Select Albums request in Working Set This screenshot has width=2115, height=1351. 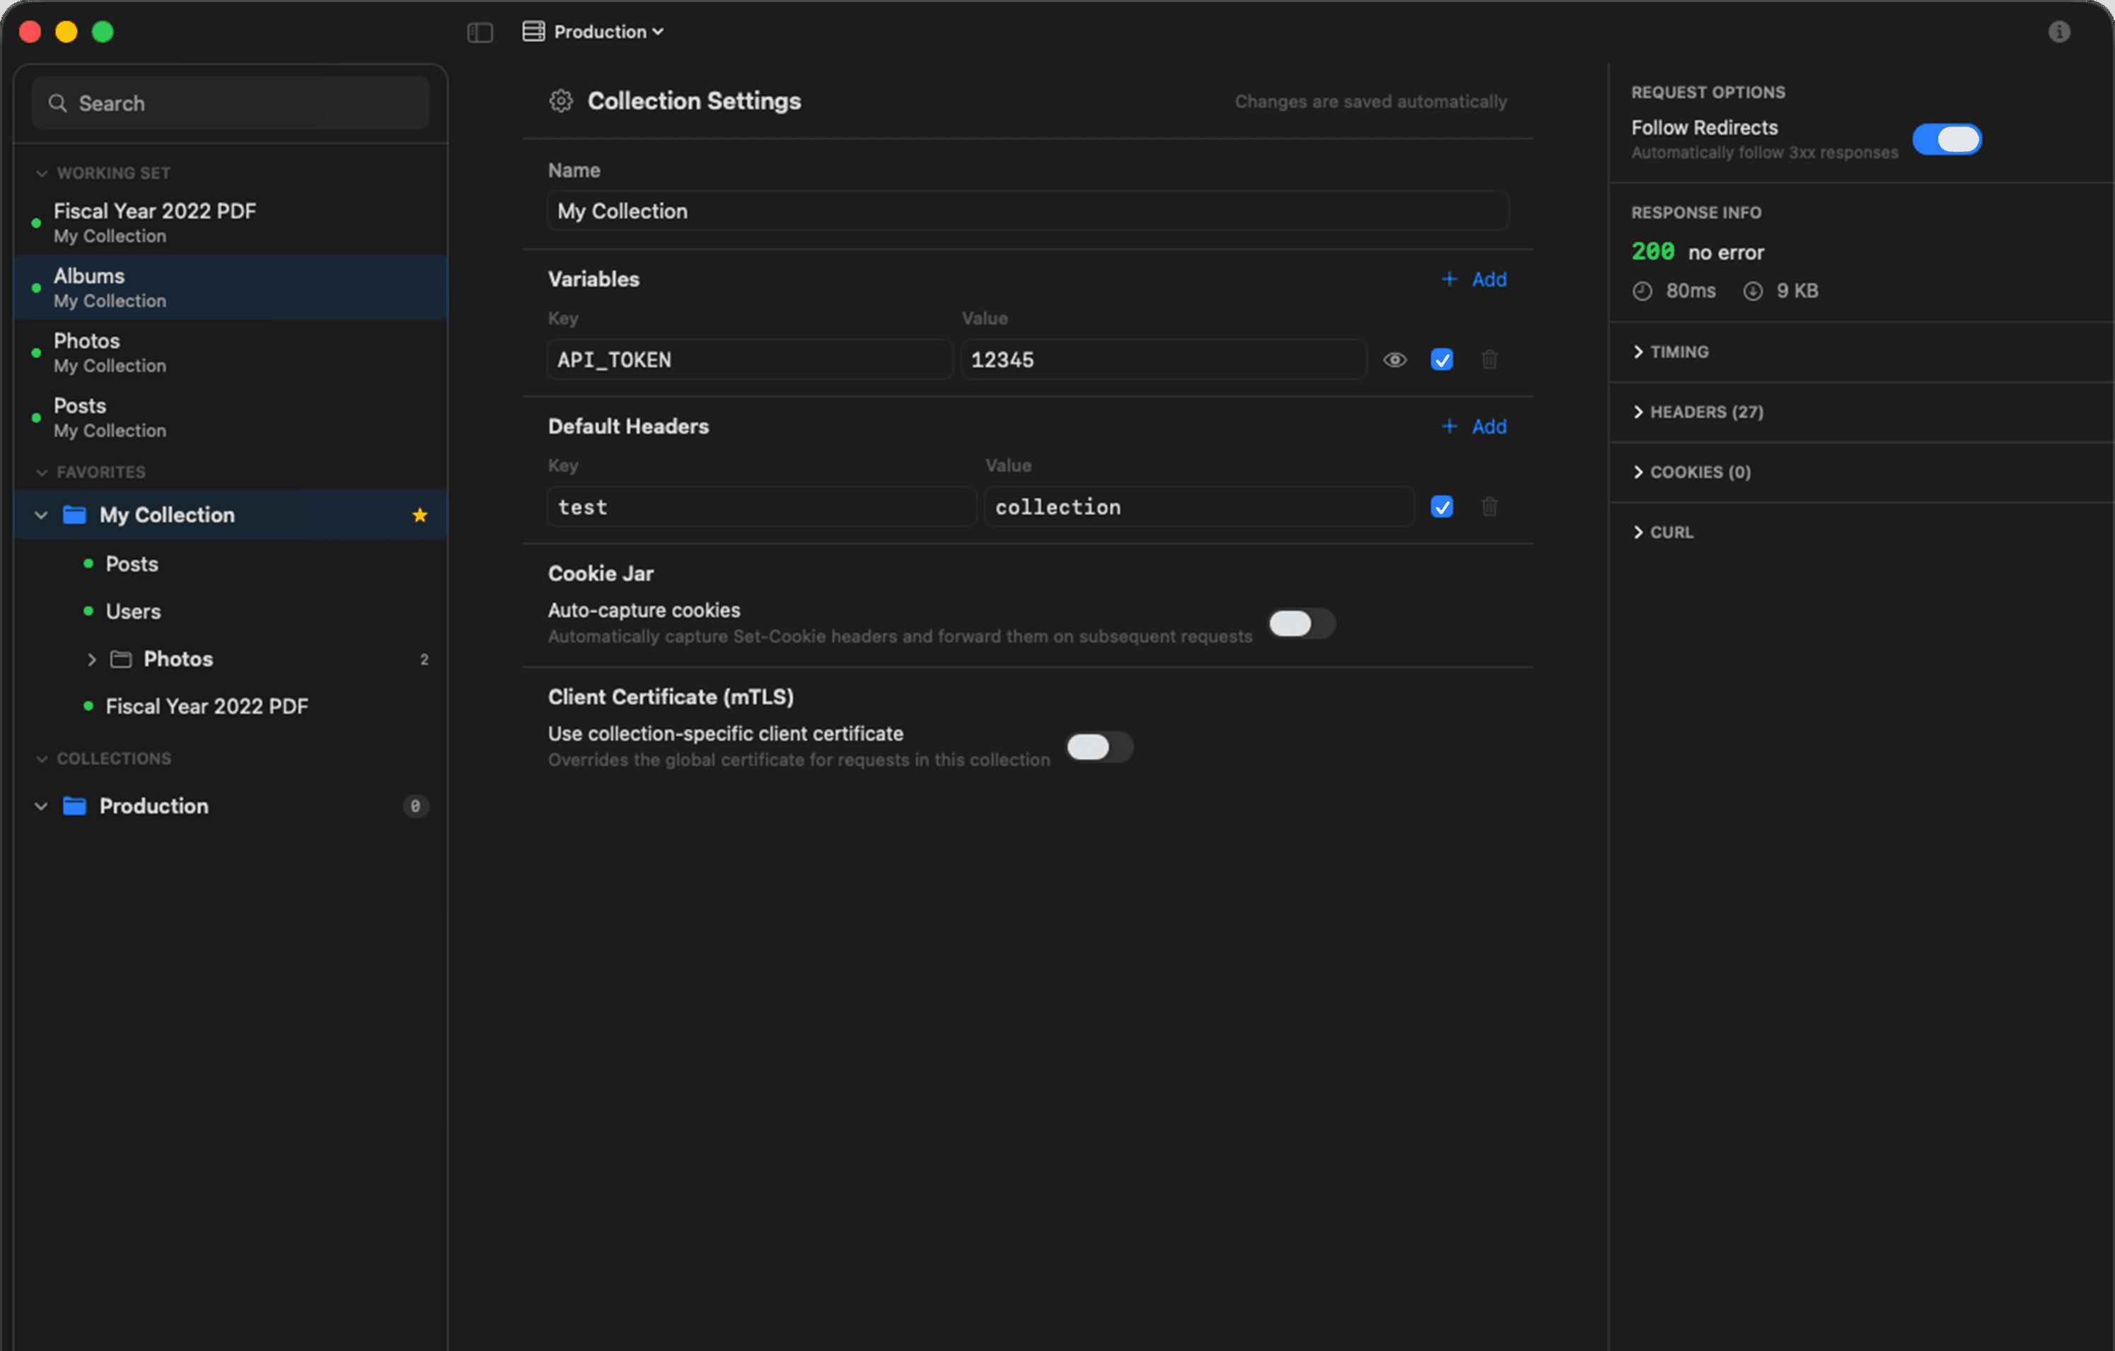click(x=230, y=287)
